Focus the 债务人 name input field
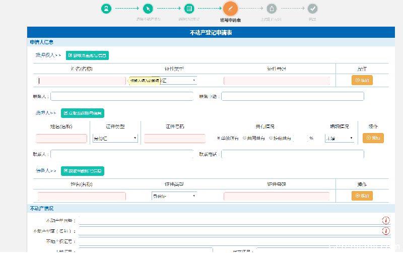 (82, 196)
